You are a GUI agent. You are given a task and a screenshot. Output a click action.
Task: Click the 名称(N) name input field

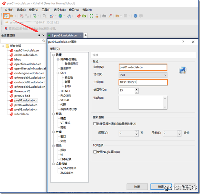click(x=143, y=67)
